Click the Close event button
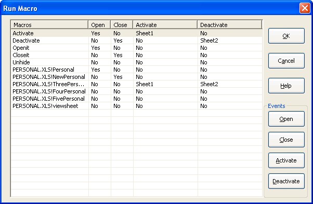The width and height of the screenshot is (313, 204). tap(286, 140)
